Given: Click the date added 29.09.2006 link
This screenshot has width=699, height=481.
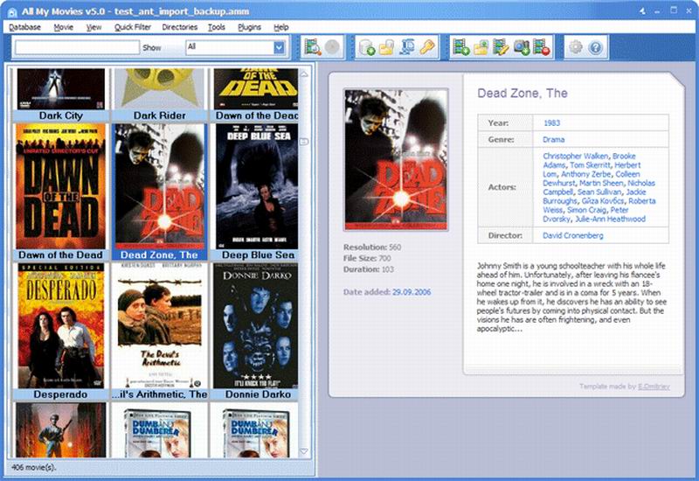Looking at the screenshot, I should click(411, 292).
